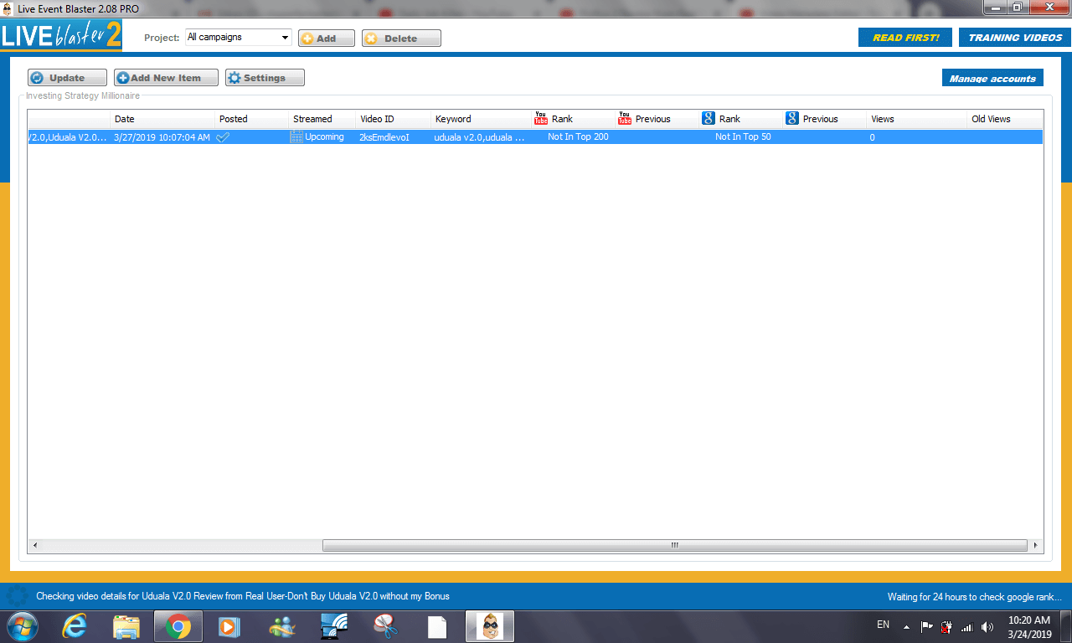Open the Windows Start menu

22,626
